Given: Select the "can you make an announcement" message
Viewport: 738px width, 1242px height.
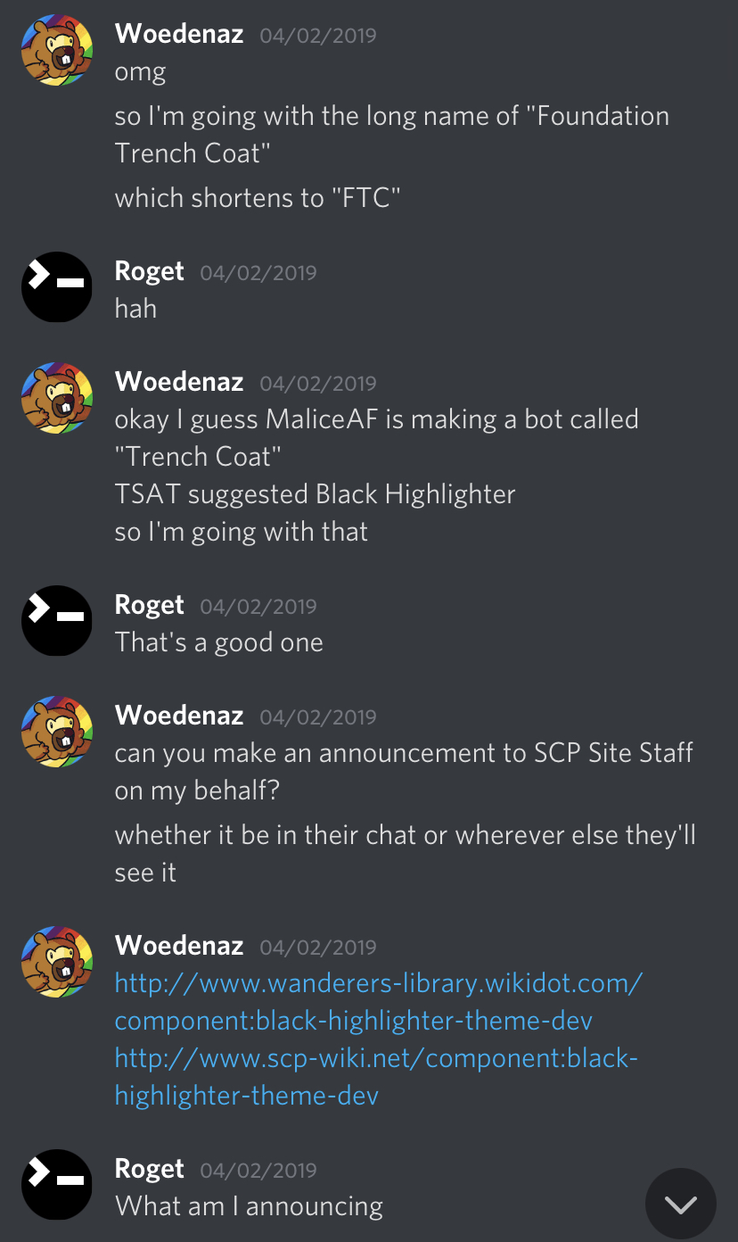Looking at the screenshot, I should coord(404,771).
